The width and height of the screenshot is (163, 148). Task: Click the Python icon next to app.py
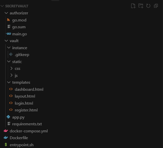pyautogui.click(x=9, y=117)
